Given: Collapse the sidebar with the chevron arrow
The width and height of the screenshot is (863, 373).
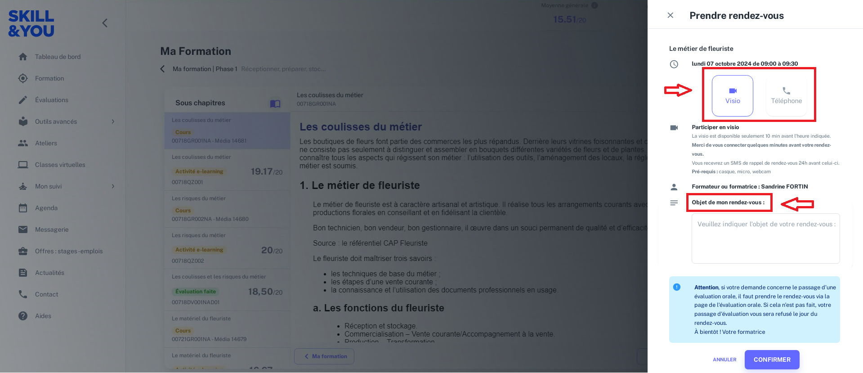Looking at the screenshot, I should [105, 23].
